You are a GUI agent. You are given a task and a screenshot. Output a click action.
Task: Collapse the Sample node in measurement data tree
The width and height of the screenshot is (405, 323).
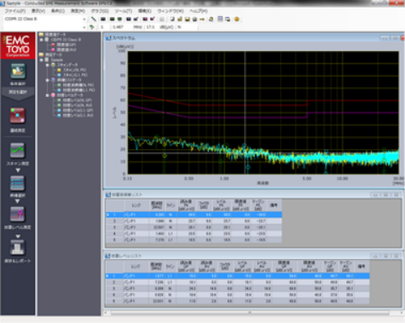point(42,60)
